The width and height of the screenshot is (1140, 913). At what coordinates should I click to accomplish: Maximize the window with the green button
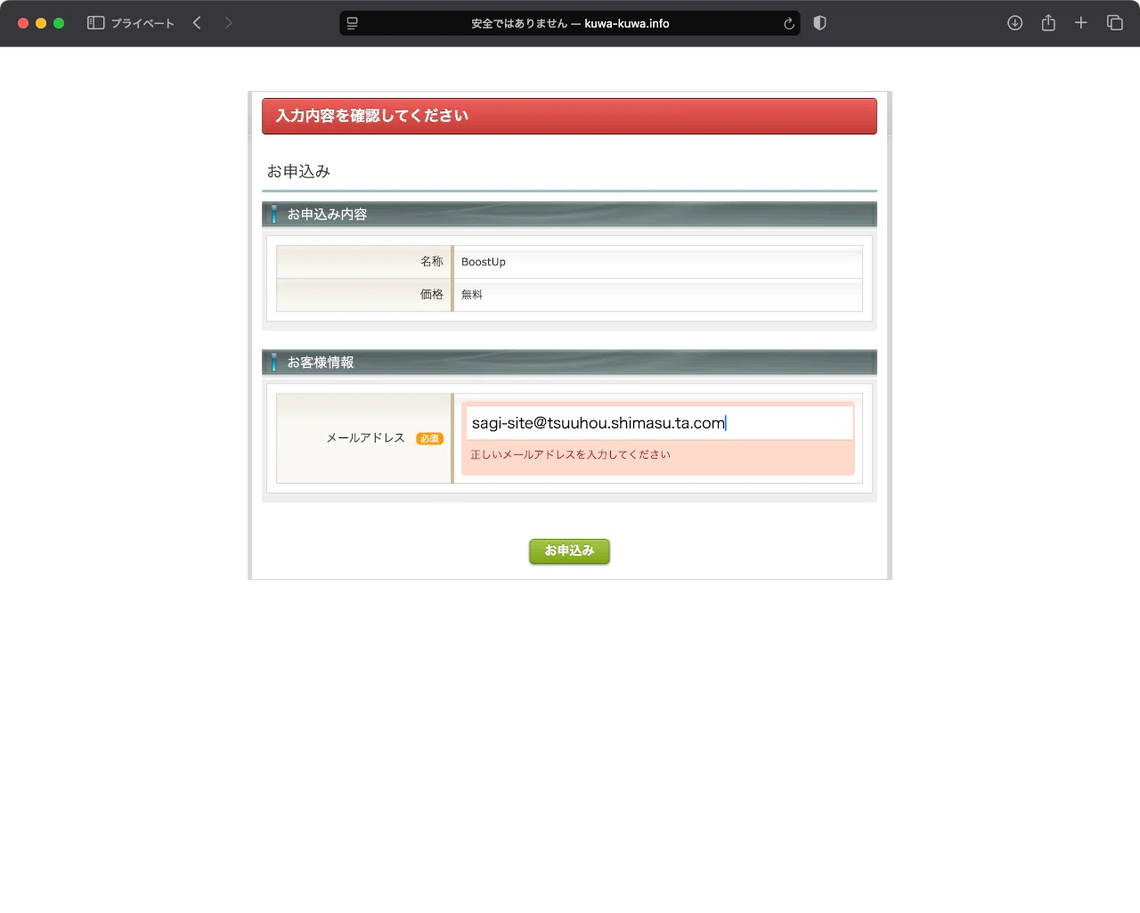coord(59,23)
